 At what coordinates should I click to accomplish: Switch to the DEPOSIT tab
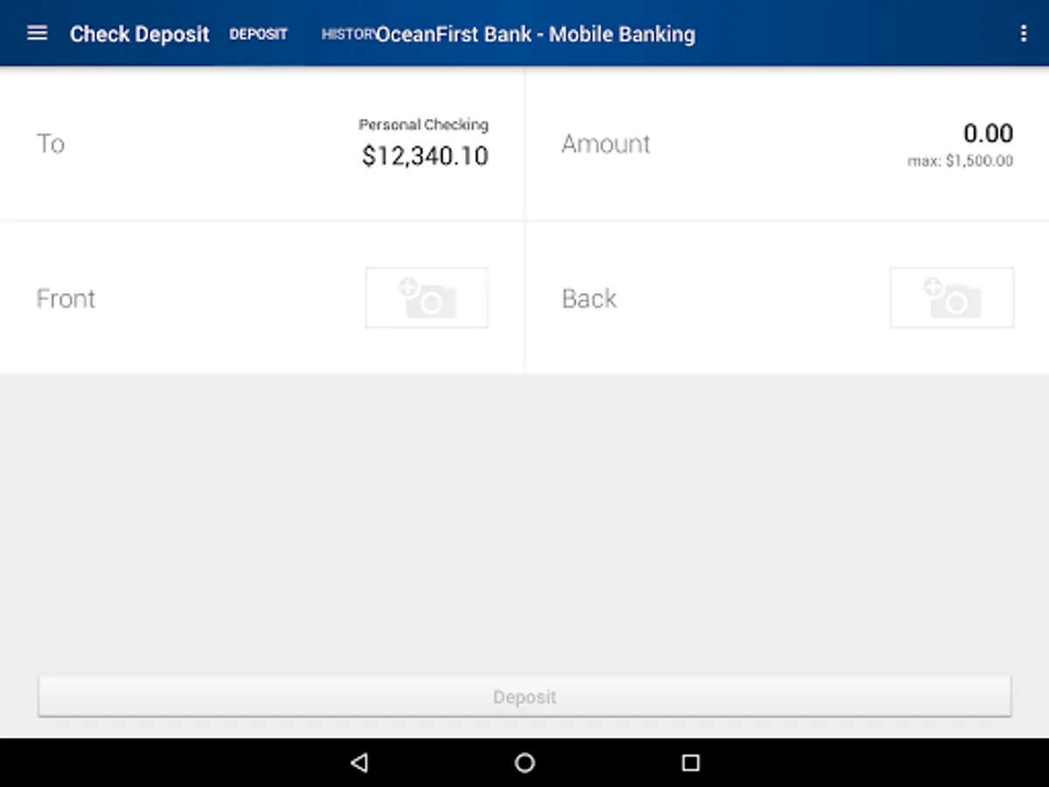[258, 34]
